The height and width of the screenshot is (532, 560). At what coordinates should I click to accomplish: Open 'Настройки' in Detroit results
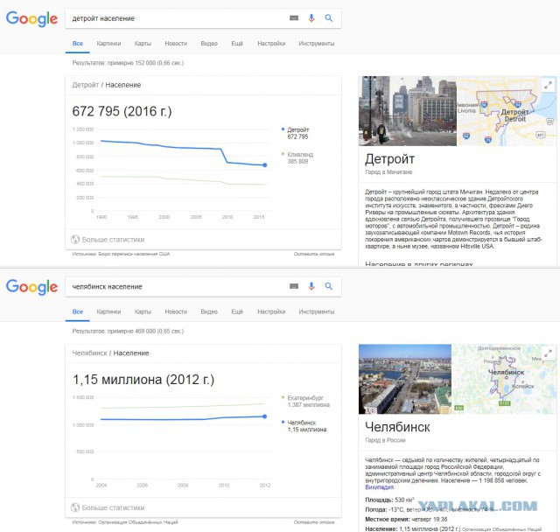pyautogui.click(x=271, y=44)
